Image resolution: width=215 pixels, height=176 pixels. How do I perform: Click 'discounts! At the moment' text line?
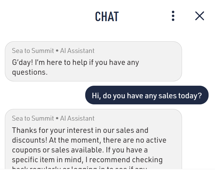[89, 140]
